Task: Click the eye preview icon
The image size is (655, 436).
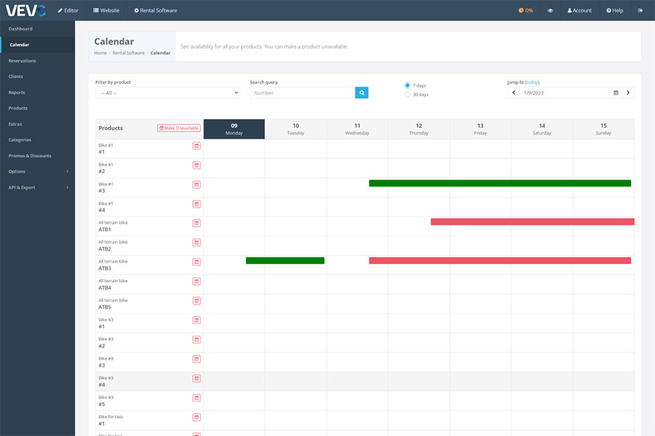Action: 550,10
